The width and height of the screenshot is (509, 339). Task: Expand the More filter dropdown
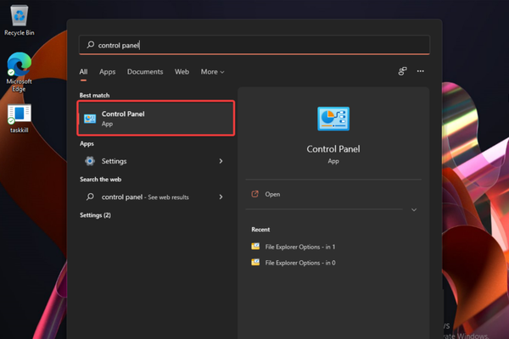(x=212, y=72)
